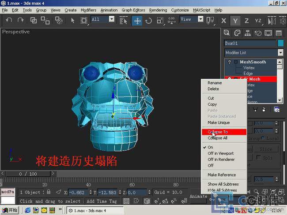Viewport: 287px width, 215px height.
Task: Choose Make Reference in context menu
Action: (224, 175)
